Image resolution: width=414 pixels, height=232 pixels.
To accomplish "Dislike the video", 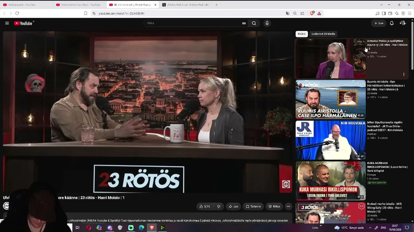I will tap(219, 207).
